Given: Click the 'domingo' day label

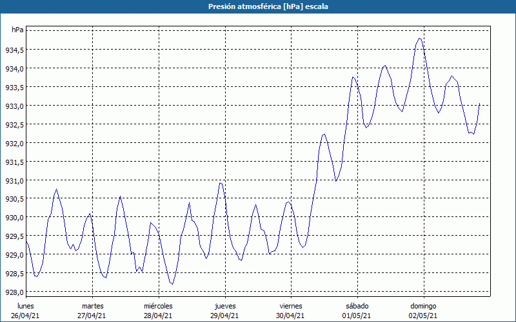Looking at the screenshot, I should coord(423,307).
